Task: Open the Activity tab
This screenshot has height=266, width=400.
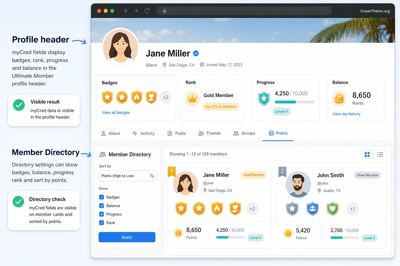Action: pos(143,133)
